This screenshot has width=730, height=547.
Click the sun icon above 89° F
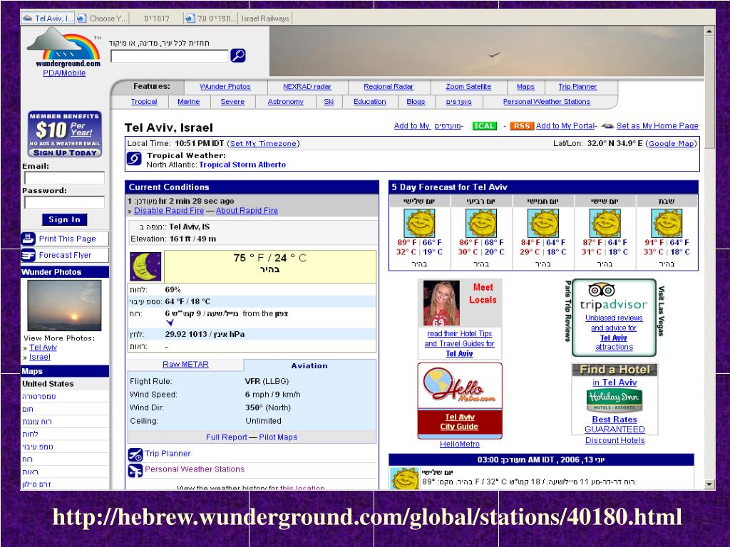(x=419, y=223)
